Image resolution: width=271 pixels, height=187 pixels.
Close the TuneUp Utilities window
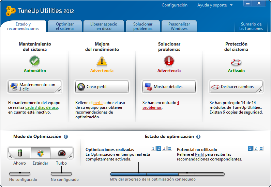(259, 3)
